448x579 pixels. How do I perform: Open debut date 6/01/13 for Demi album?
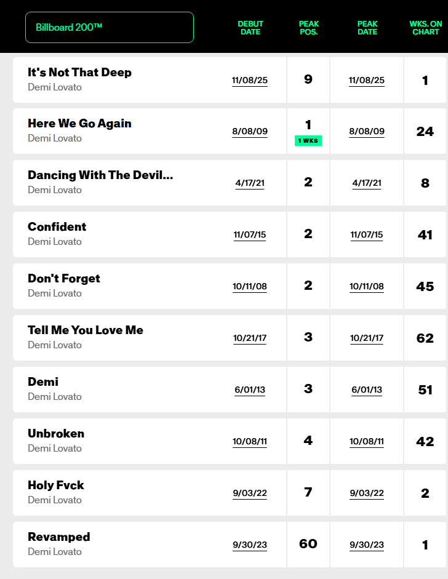pos(250,390)
